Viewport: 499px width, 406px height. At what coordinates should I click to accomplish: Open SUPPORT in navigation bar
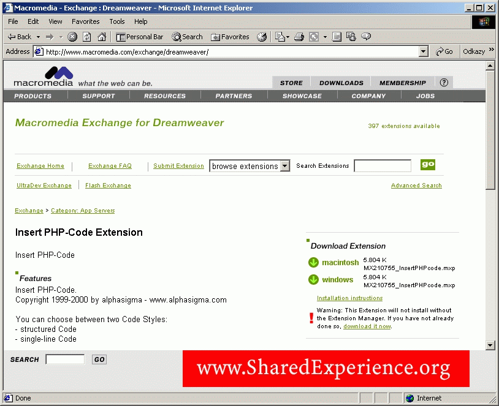pyautogui.click(x=99, y=96)
